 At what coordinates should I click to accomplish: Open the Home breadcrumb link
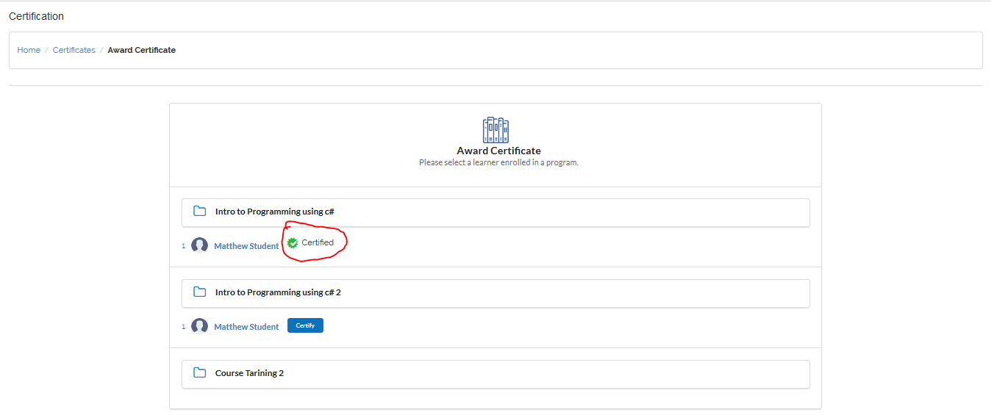coord(29,50)
